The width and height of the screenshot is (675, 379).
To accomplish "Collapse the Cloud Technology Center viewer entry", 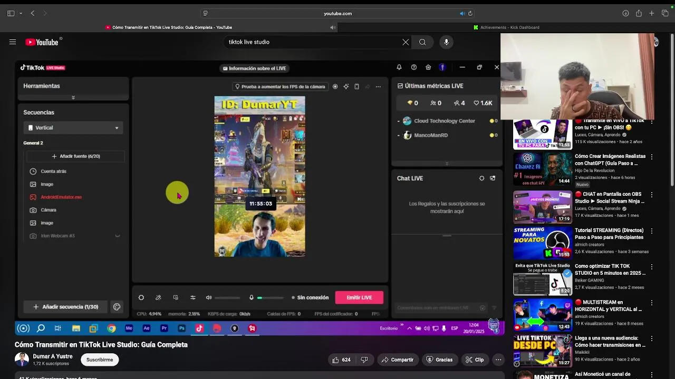I will (x=398, y=121).
